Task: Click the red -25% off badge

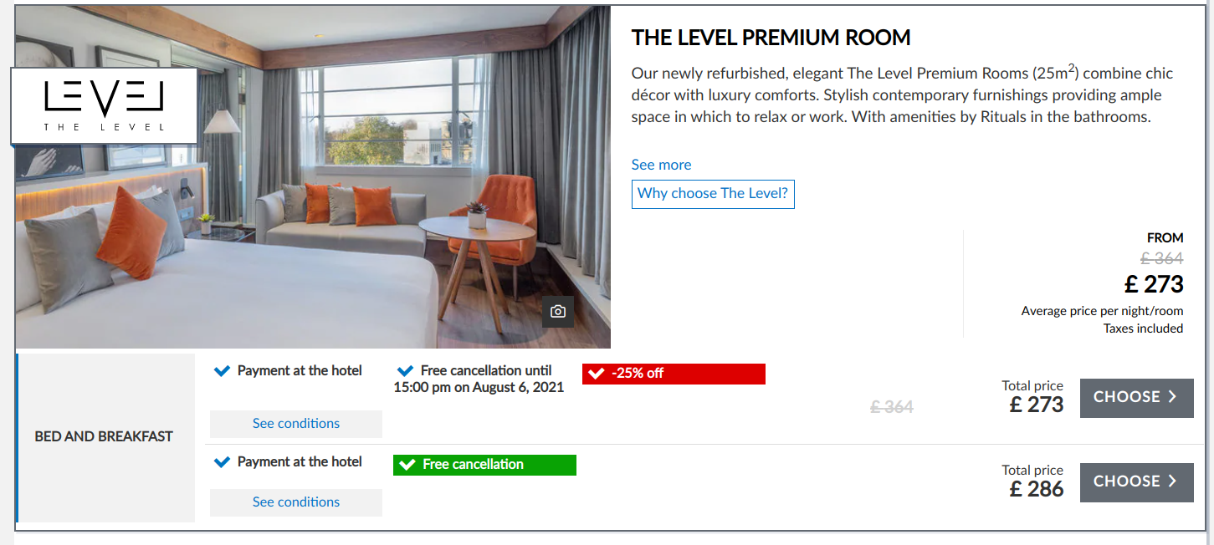Action: click(674, 374)
